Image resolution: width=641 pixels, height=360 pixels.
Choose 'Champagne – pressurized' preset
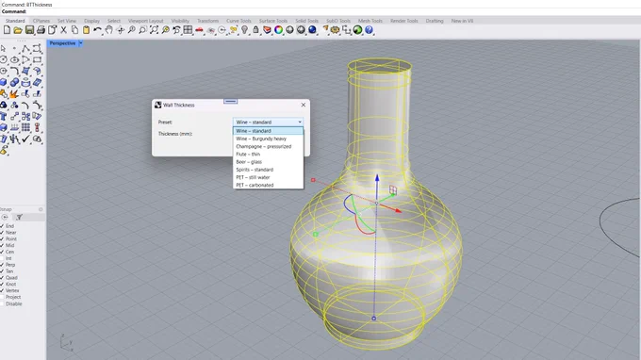pos(268,146)
